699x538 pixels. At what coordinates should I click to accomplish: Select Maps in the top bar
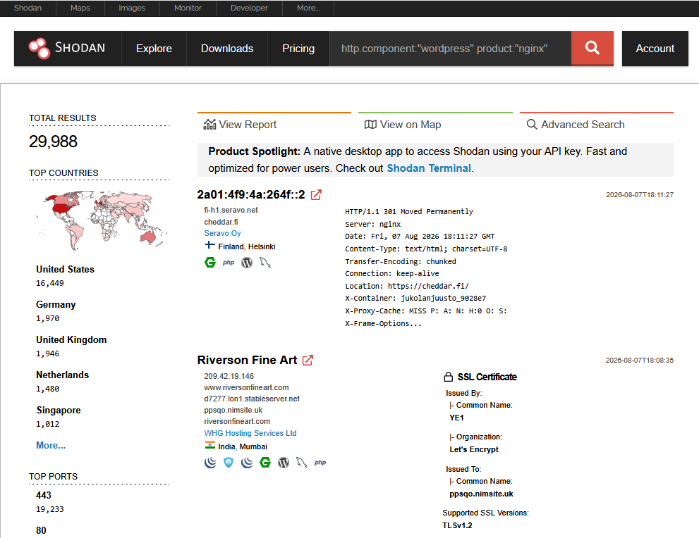coord(80,8)
